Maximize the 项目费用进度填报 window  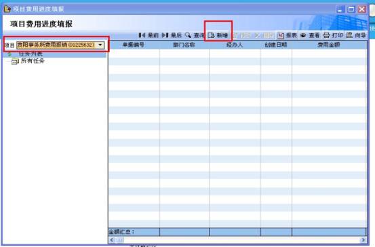[x=351, y=9]
